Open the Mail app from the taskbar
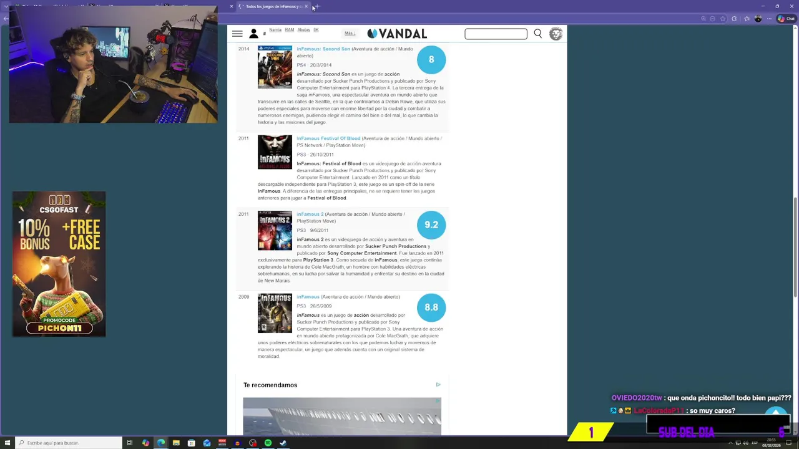Viewport: 799px width, 449px height. pos(207,443)
